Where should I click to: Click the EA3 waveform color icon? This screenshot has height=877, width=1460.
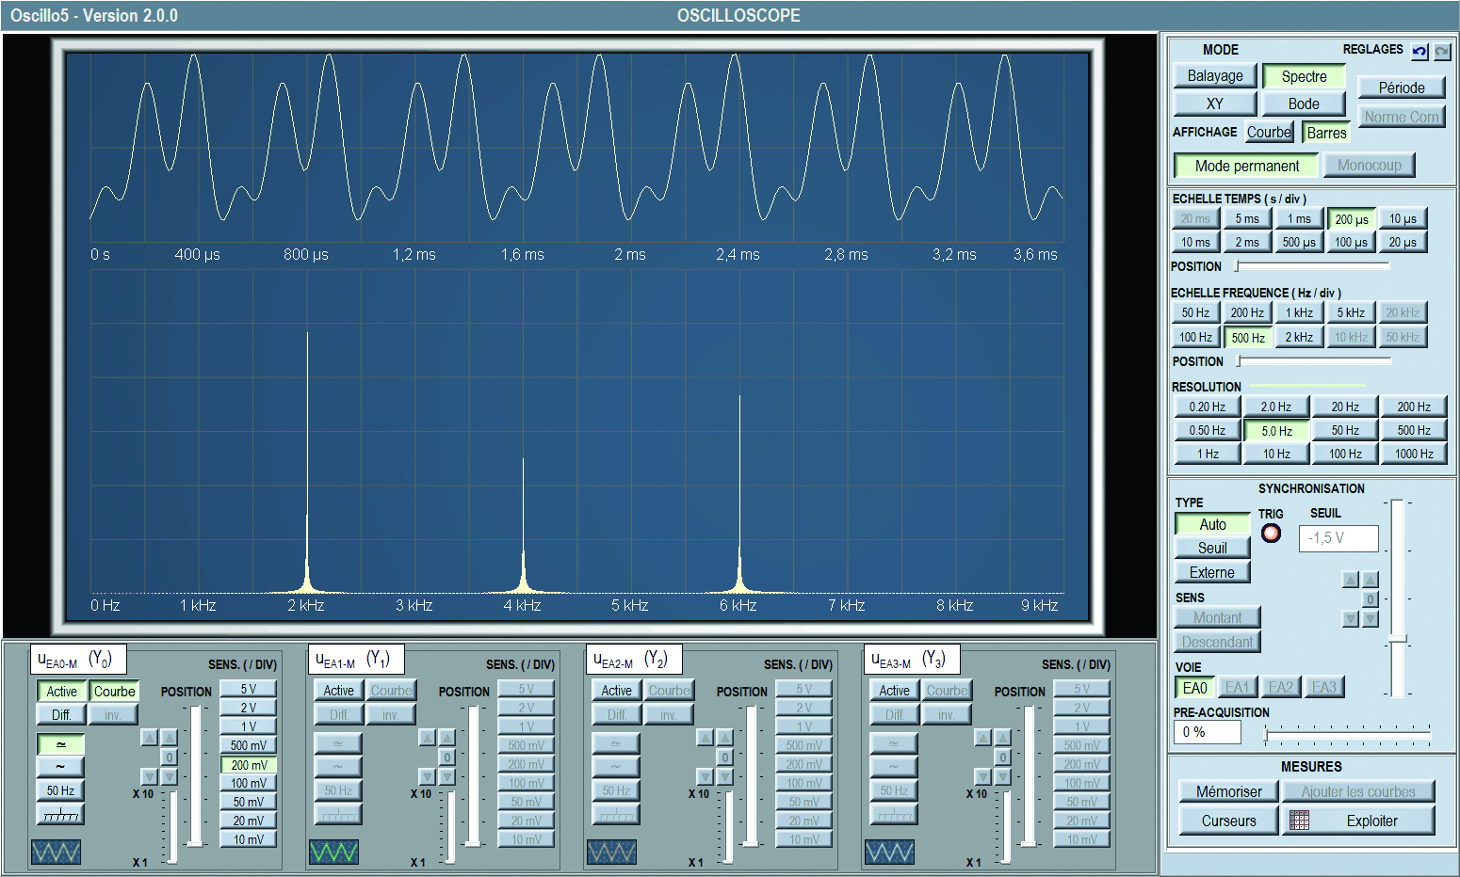[889, 853]
